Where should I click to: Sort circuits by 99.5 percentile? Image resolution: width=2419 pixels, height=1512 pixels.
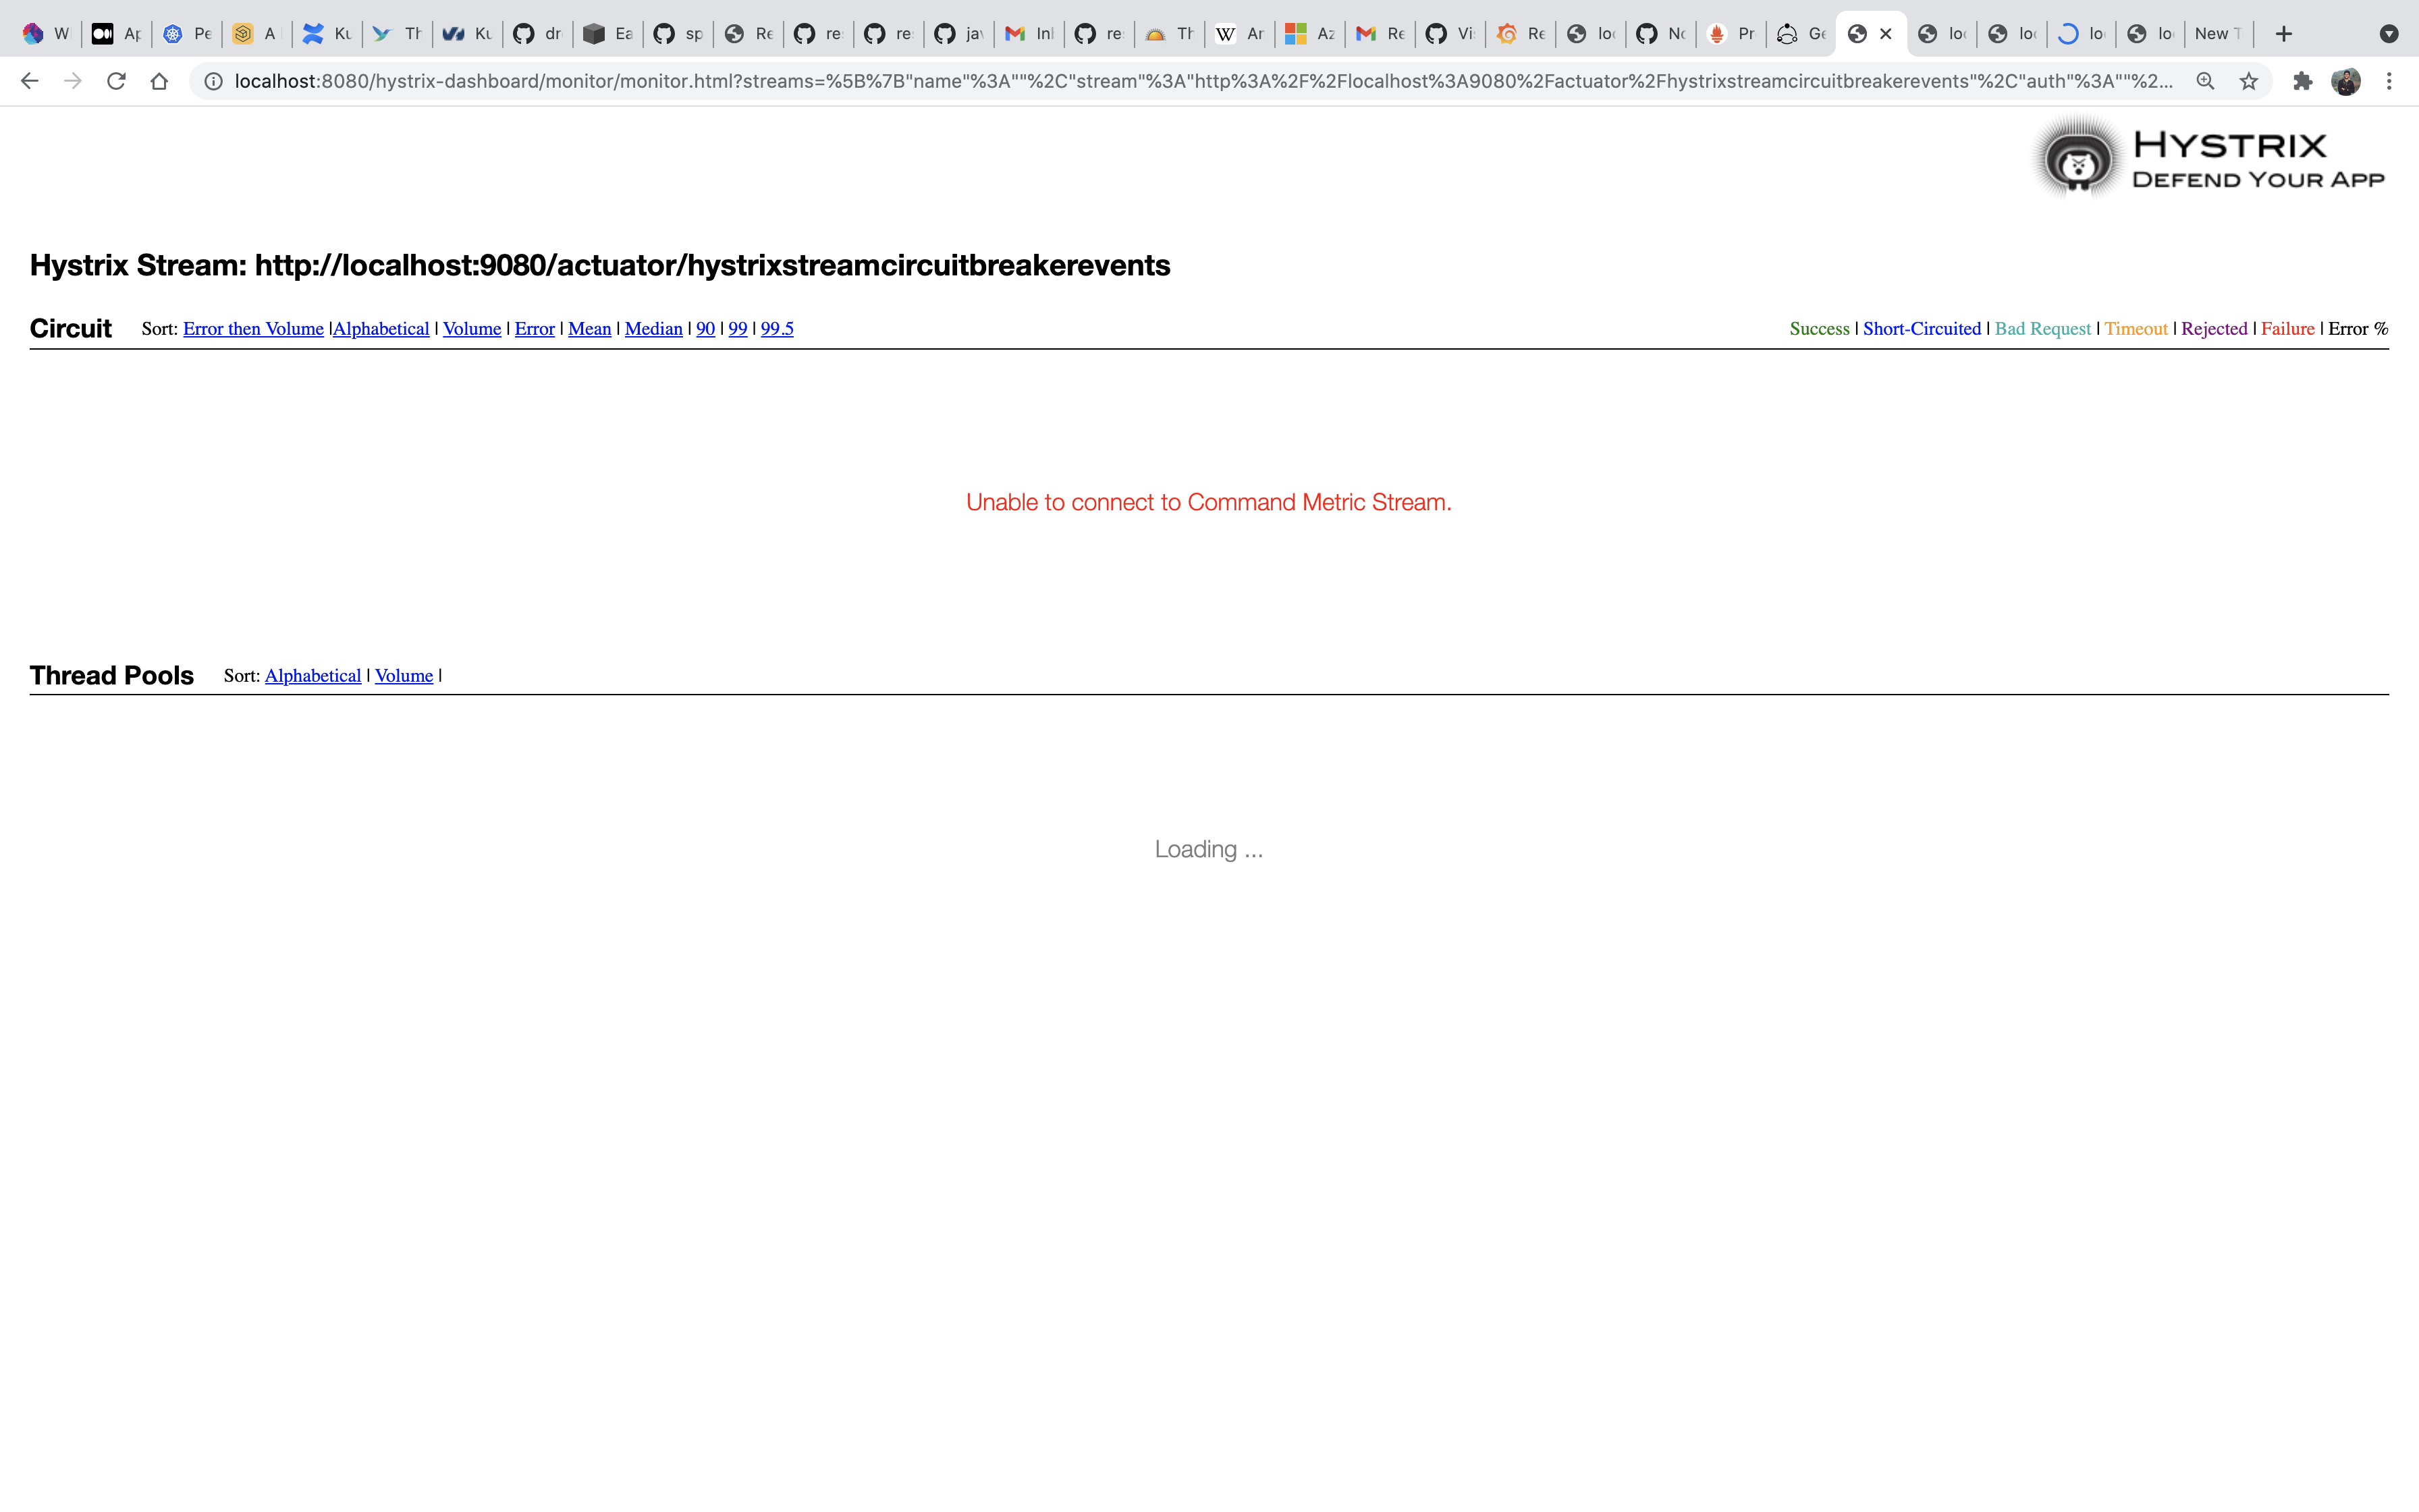coord(777,329)
